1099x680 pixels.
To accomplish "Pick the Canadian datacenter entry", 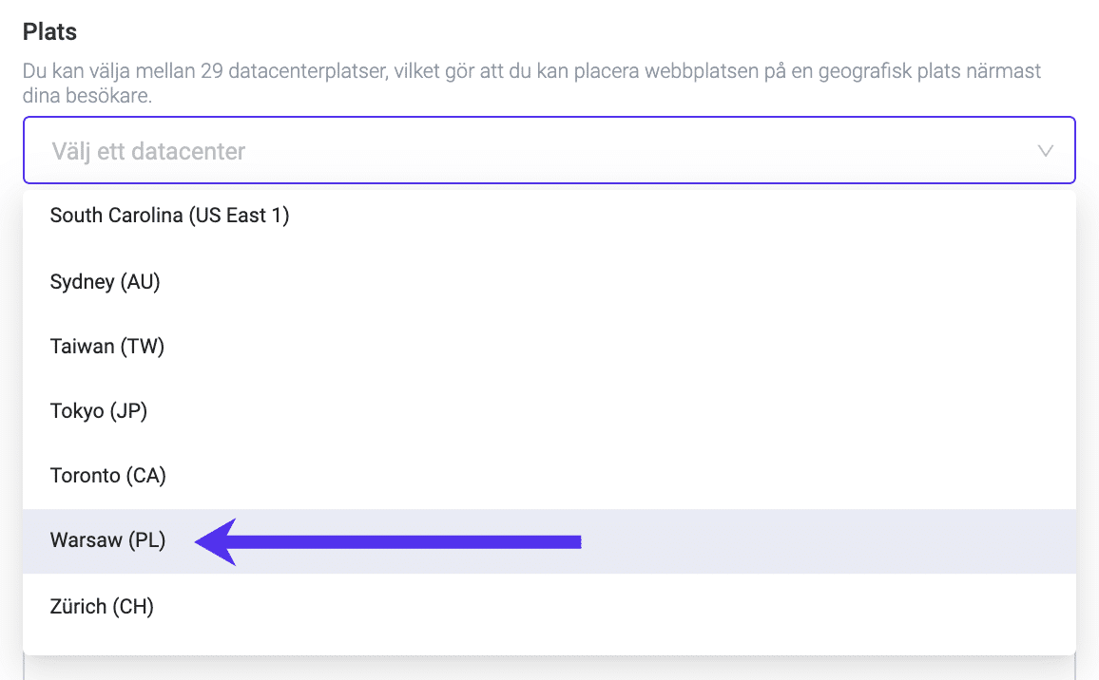I will (108, 476).
